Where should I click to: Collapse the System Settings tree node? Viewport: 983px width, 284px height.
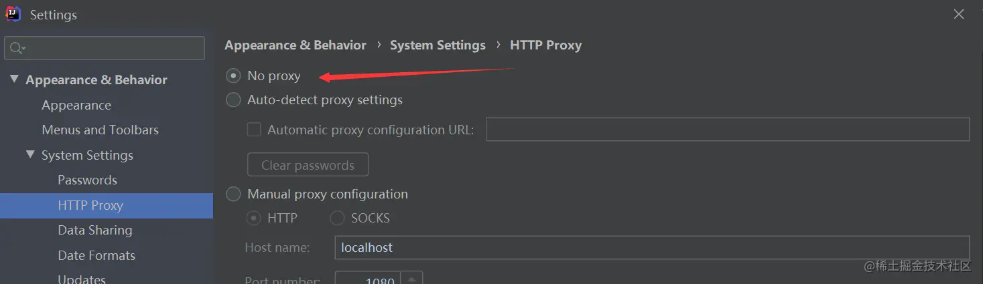pos(30,155)
